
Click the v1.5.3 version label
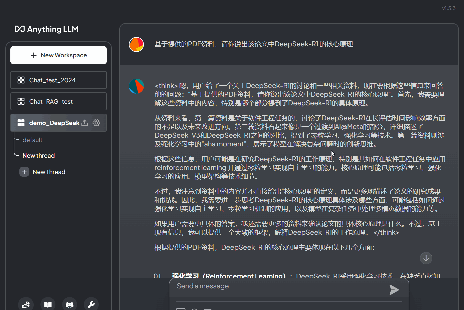point(449,8)
